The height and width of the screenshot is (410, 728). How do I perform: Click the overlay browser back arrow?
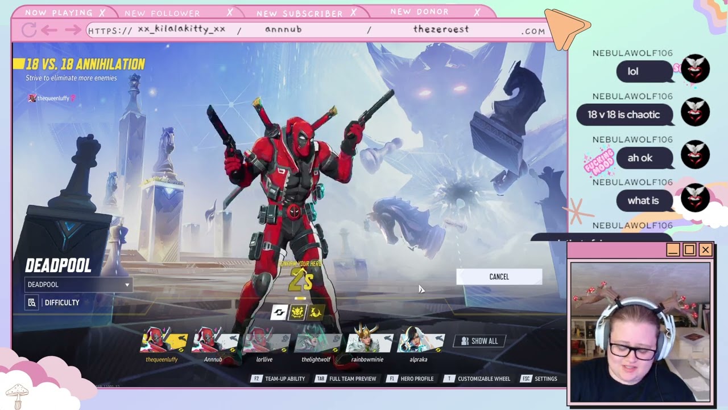49,30
